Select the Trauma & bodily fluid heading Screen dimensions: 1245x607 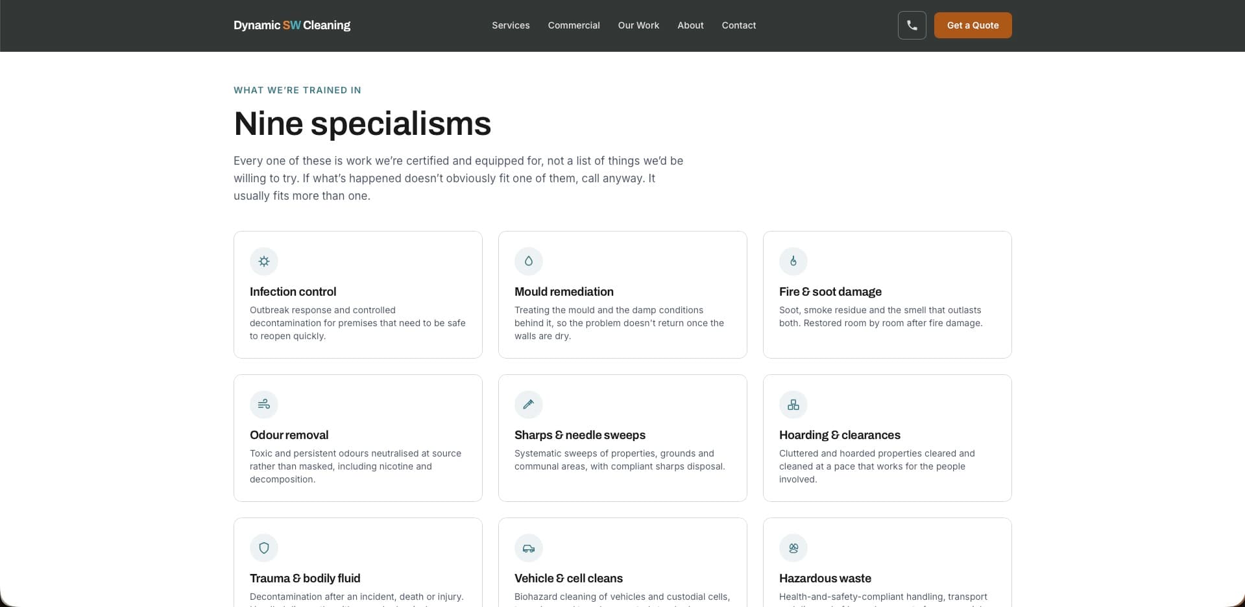pyautogui.click(x=305, y=578)
